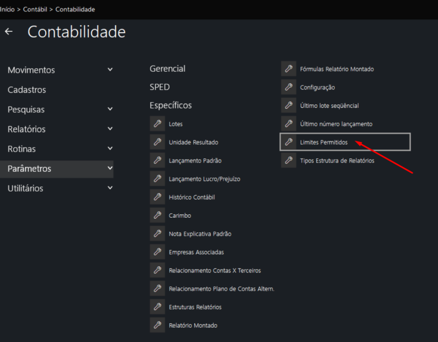This screenshot has width=438, height=342.
Task: Go to Contábil in the breadcrumb
Action: pyautogui.click(x=36, y=9)
